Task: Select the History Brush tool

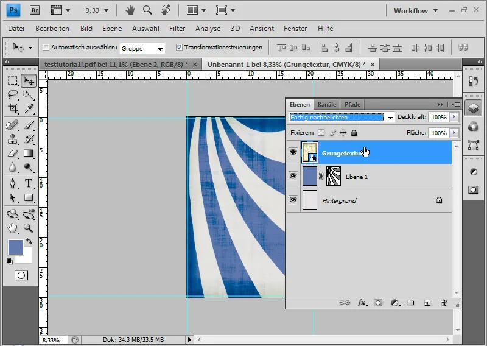Action: pyautogui.click(x=29, y=139)
